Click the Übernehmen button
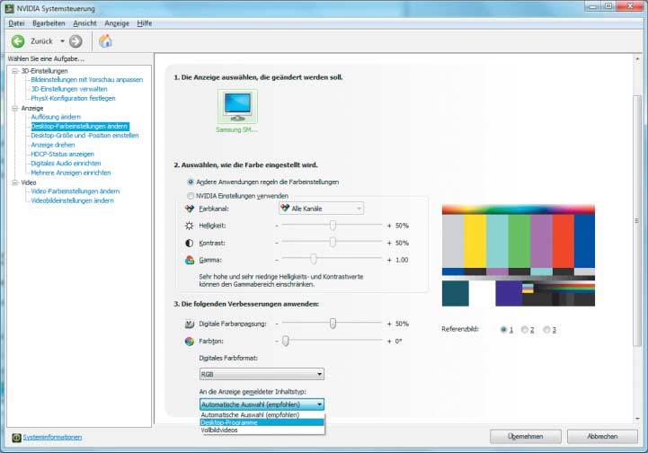648x453 pixels. point(525,437)
